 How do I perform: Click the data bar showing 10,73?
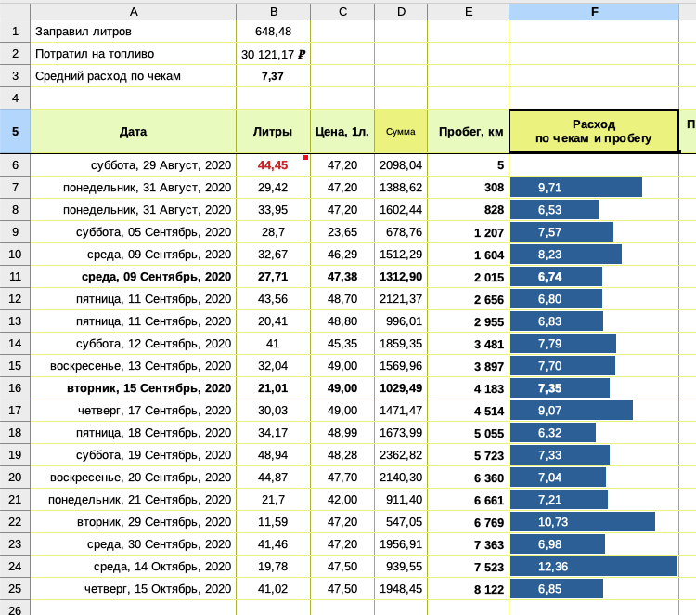583,522
